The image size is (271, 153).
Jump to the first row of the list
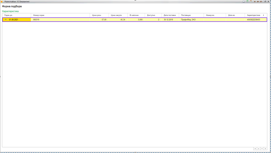[x=255, y=148]
